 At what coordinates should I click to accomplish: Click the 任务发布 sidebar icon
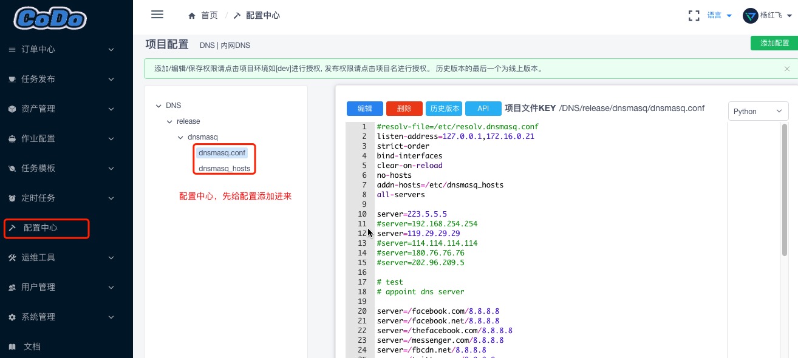coord(12,79)
